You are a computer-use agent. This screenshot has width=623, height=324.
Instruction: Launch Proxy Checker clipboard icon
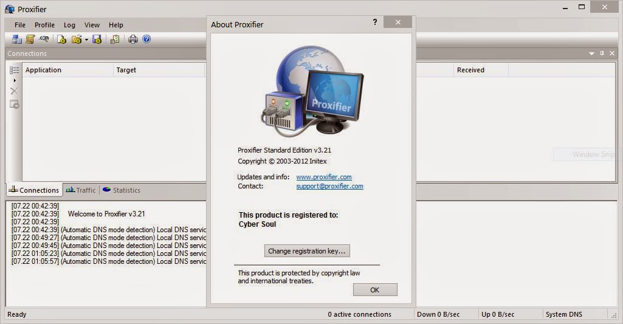click(115, 39)
